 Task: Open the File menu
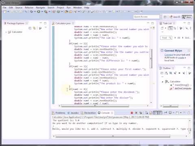pos(4,8)
